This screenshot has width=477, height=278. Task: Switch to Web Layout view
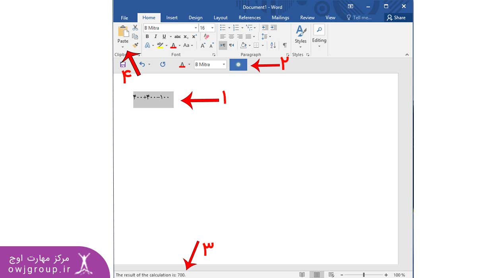(x=331, y=274)
